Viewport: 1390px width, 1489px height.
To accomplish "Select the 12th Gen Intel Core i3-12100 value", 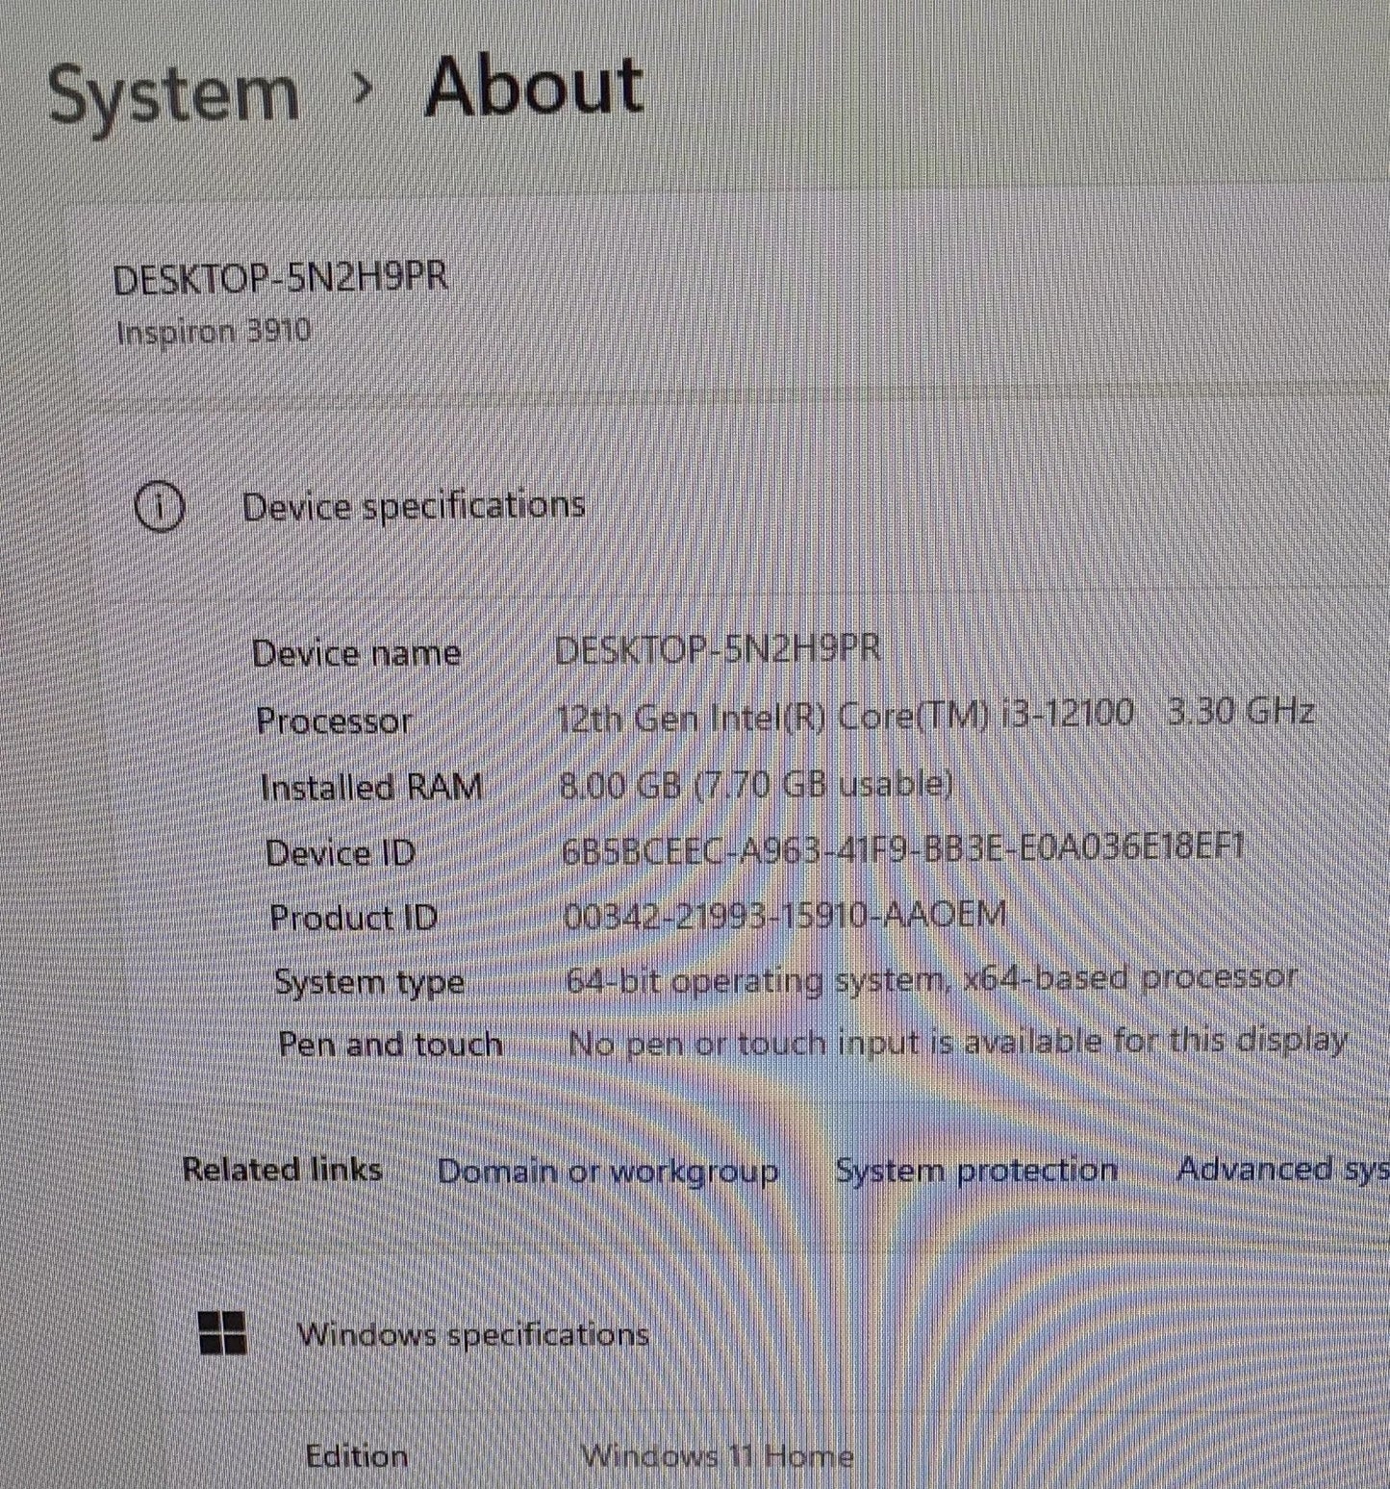I will coord(935,714).
